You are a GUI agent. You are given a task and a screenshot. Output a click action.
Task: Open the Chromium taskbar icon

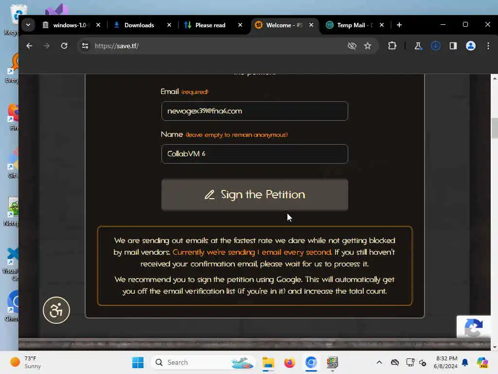311,362
